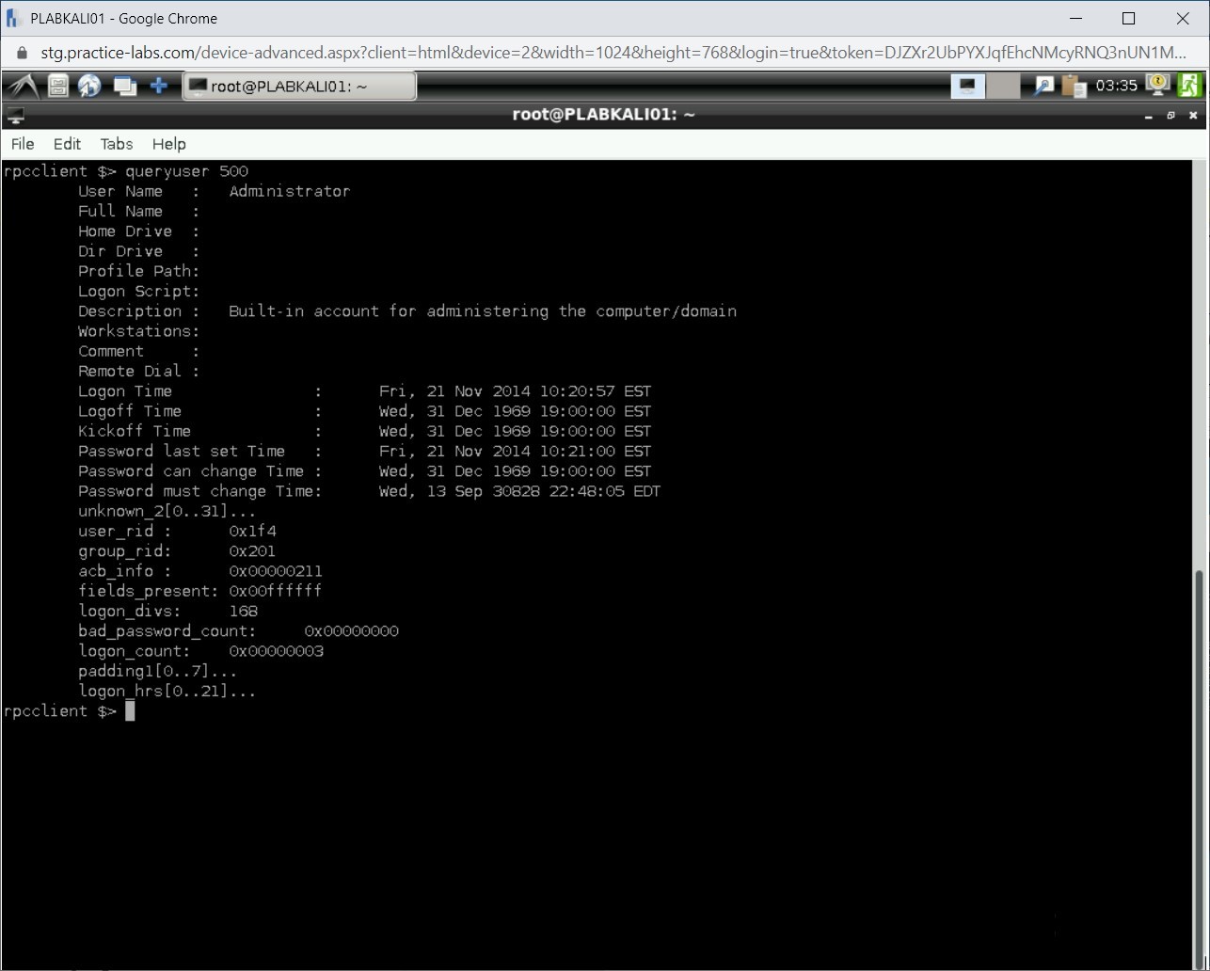Viewport: 1210px width, 971px height.
Task: Click the browser address bar URL
Action: [612, 53]
